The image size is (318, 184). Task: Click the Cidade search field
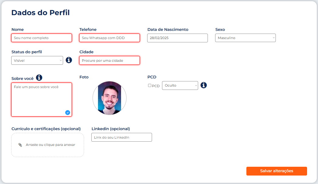tap(110, 60)
